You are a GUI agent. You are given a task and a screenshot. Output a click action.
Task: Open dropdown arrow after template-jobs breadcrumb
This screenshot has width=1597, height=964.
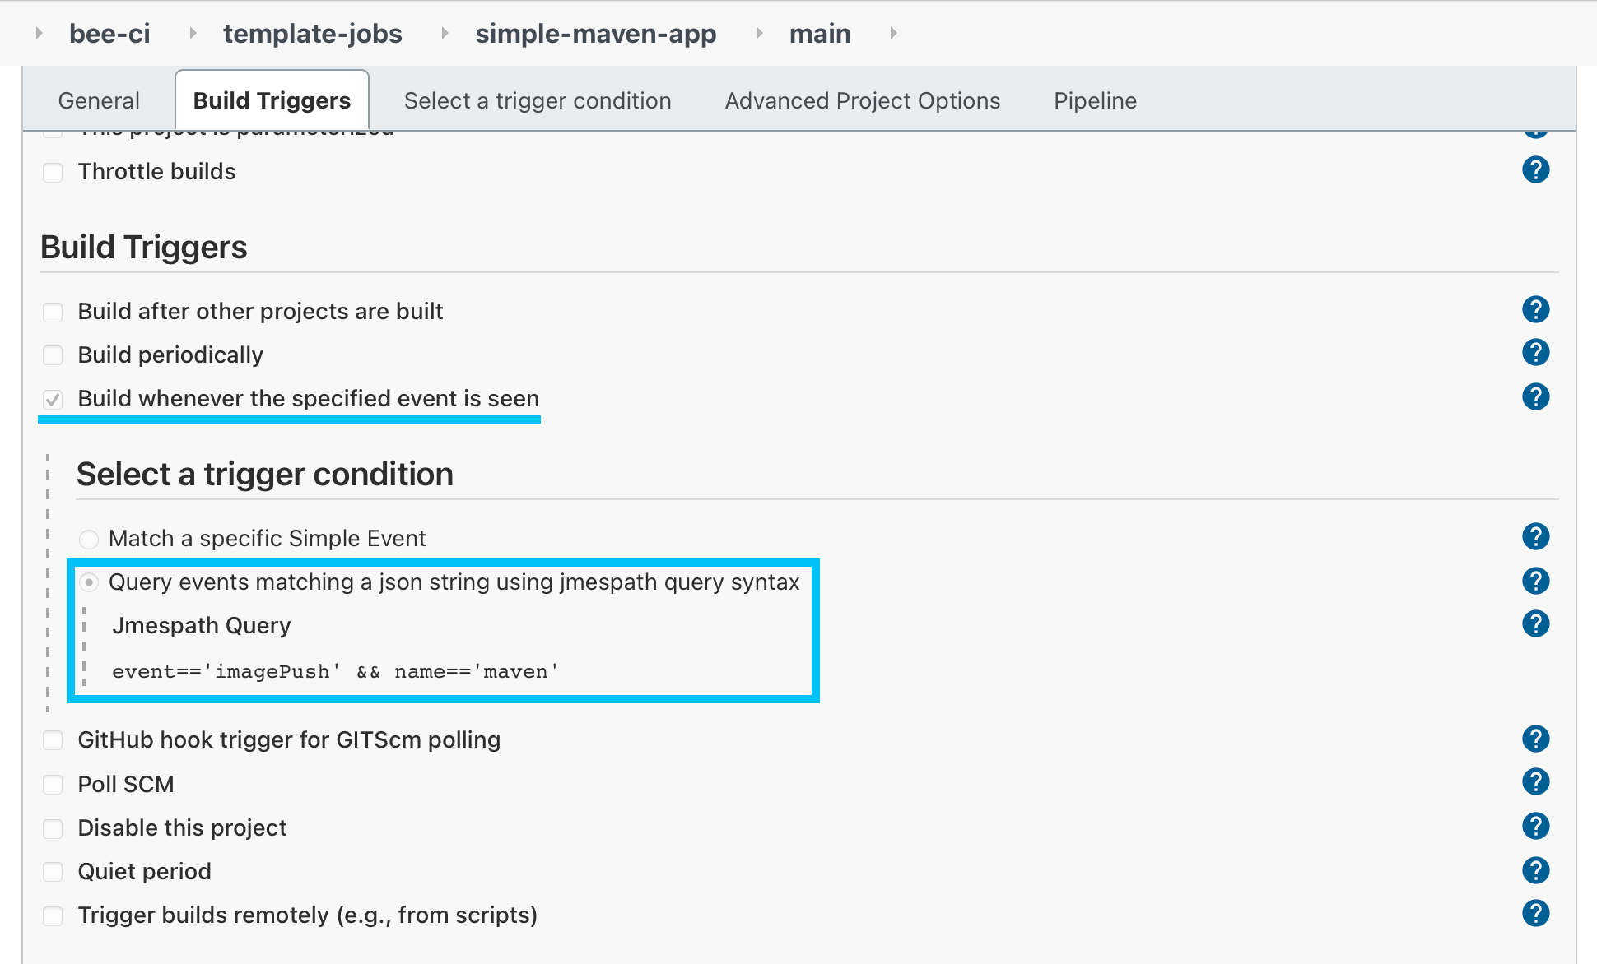[445, 34]
